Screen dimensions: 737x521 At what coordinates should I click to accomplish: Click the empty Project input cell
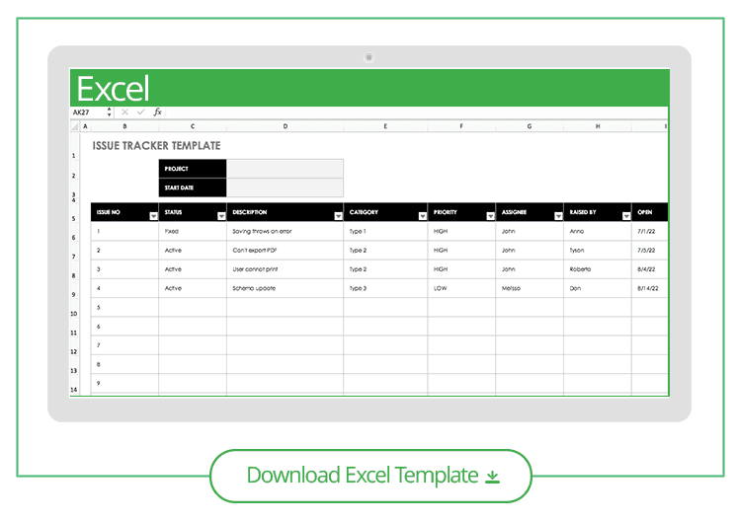[x=285, y=169]
